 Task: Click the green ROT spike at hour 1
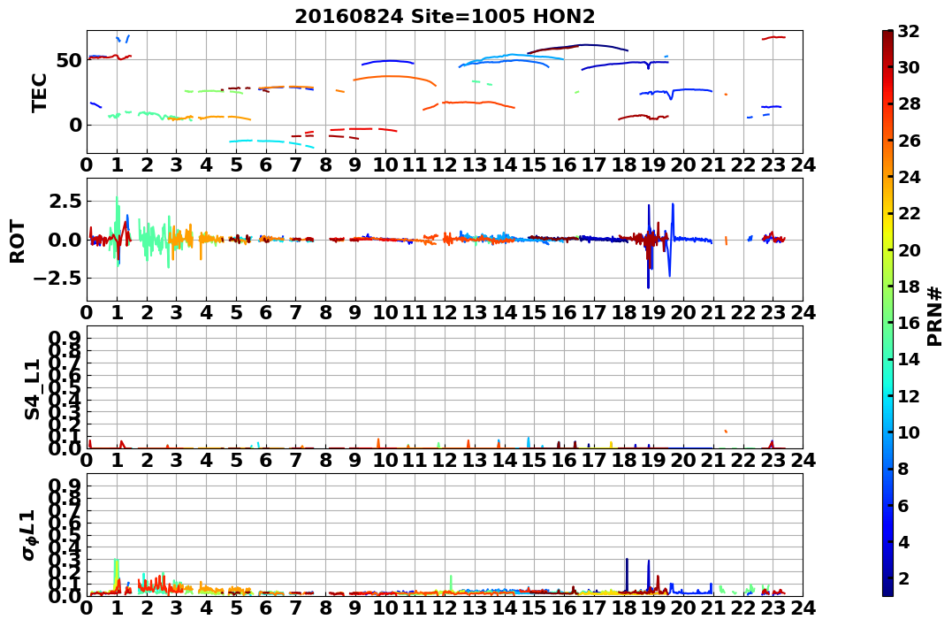(x=118, y=231)
